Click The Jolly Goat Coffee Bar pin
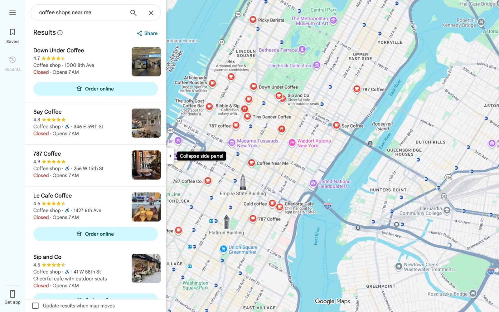 (x=209, y=107)
